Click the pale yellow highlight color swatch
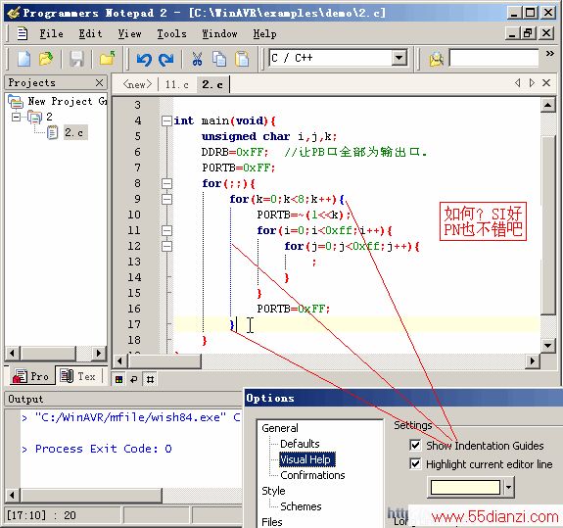This screenshot has height=528, width=563. 465,487
